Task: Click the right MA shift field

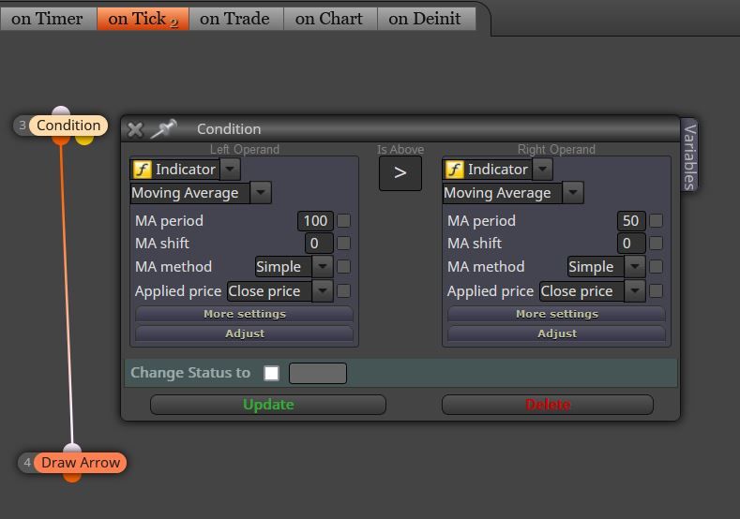Action: pyautogui.click(x=631, y=244)
